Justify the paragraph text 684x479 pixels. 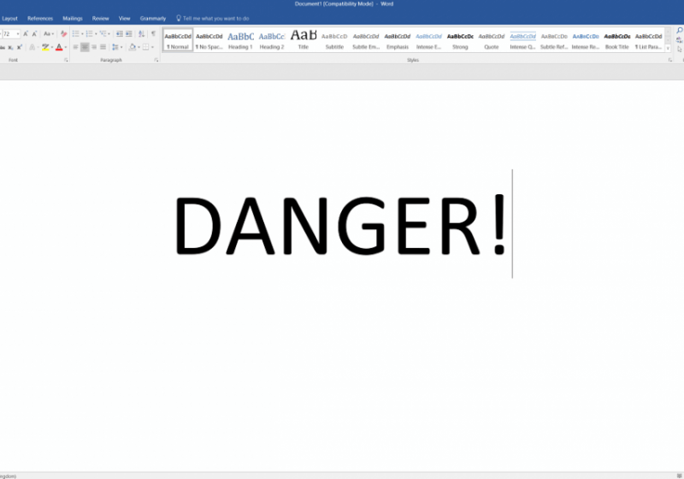click(x=103, y=47)
